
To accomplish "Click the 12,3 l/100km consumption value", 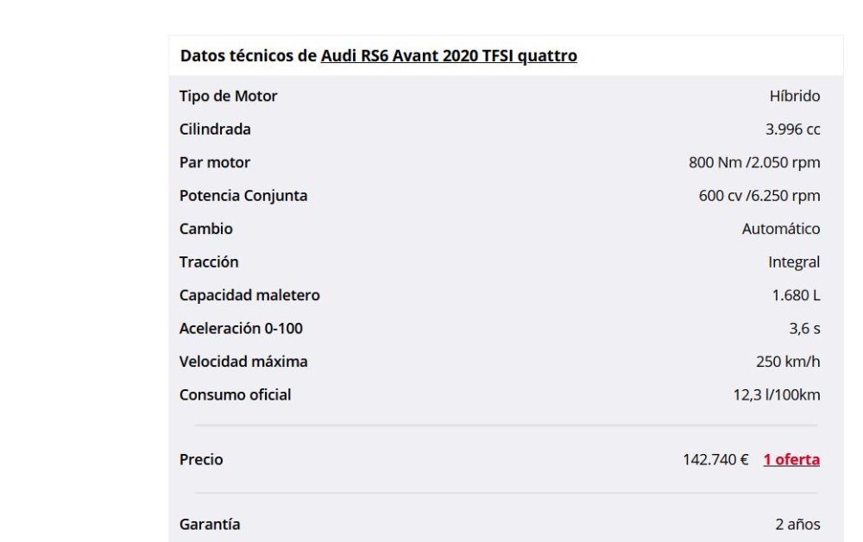I will (776, 394).
